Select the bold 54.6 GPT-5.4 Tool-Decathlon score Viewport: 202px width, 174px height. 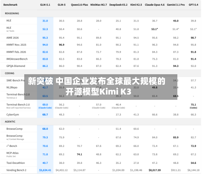tap(194, 163)
